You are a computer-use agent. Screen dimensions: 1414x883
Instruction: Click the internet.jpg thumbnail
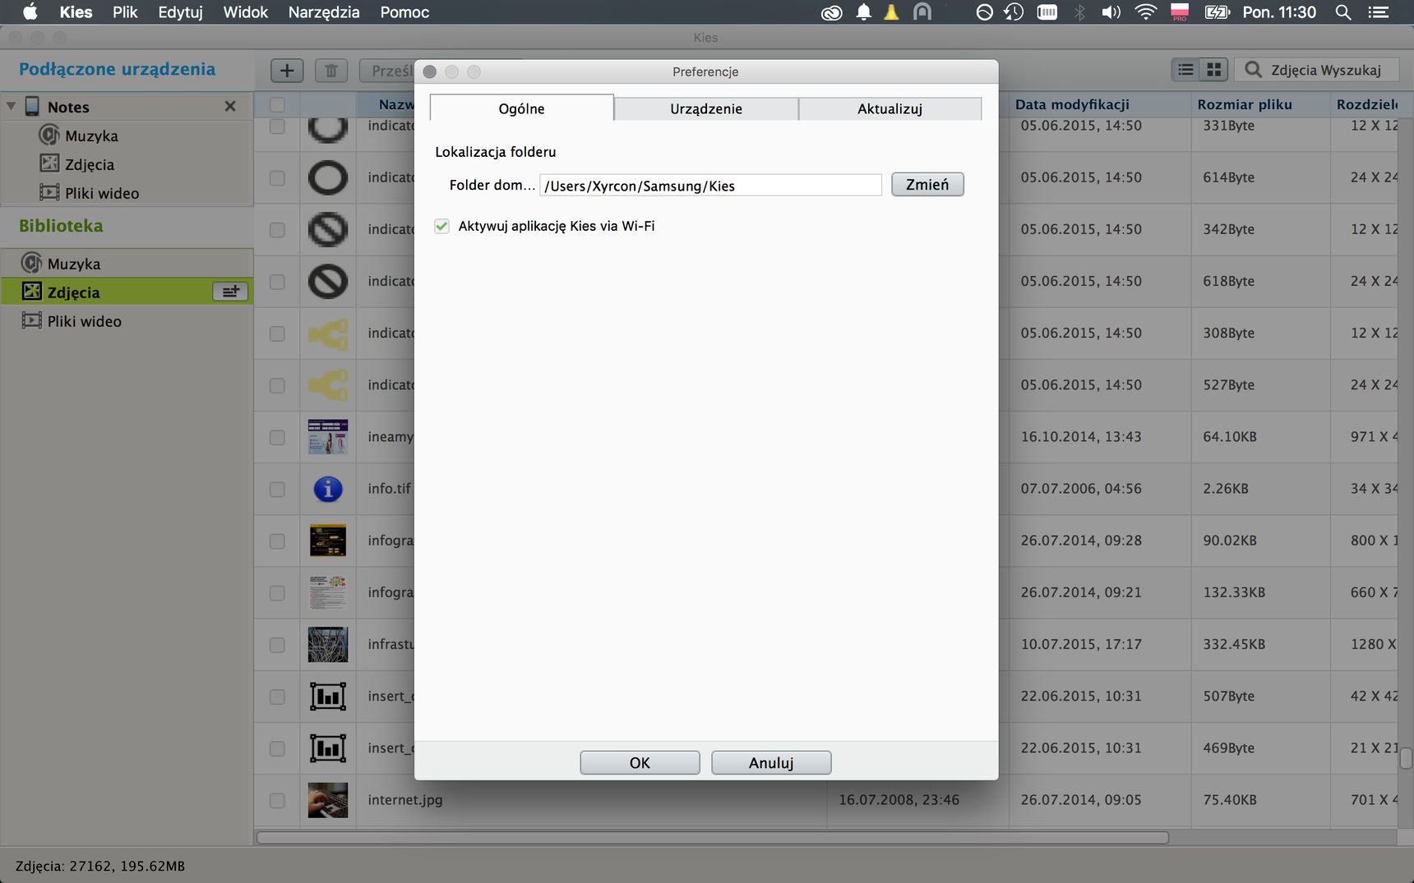click(328, 799)
